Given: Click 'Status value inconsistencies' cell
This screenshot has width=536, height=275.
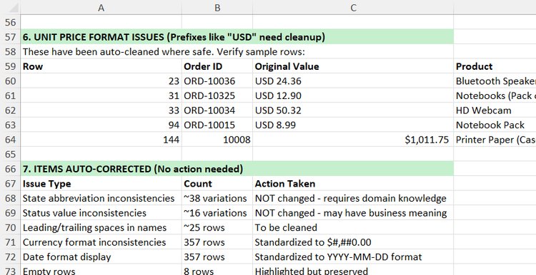Looking at the screenshot, I should [101, 213].
